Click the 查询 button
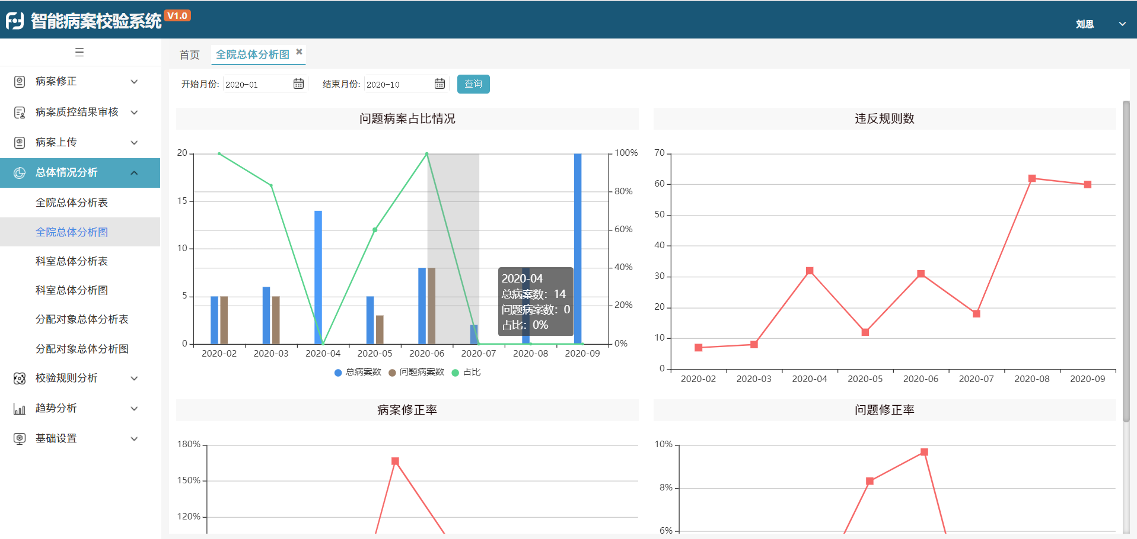The image size is (1137, 539). pos(473,84)
